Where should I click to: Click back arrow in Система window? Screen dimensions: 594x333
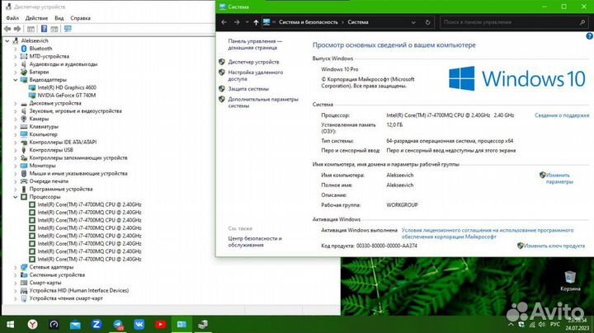click(224, 22)
